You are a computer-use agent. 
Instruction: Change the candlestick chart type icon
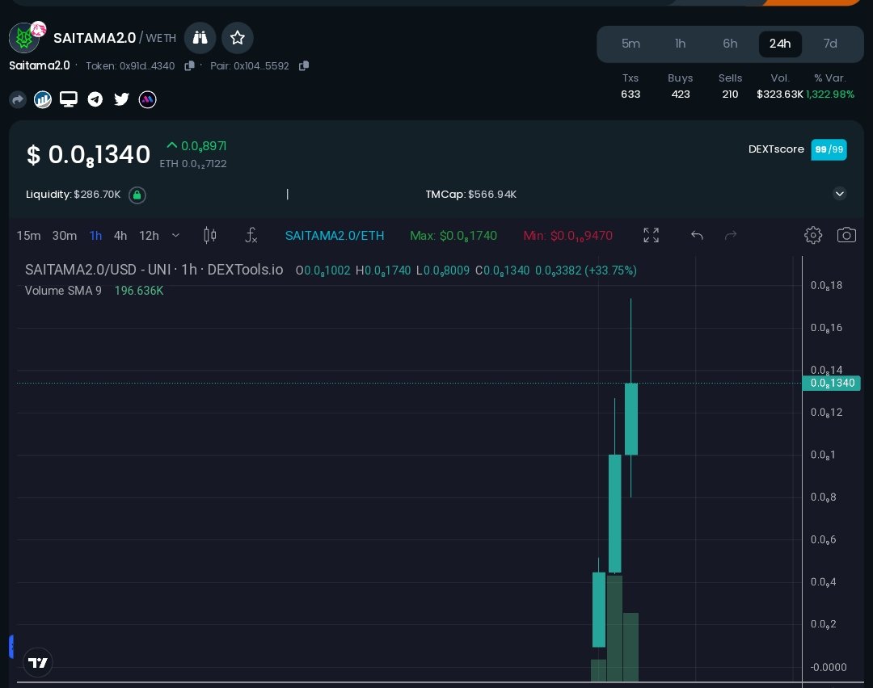[210, 235]
